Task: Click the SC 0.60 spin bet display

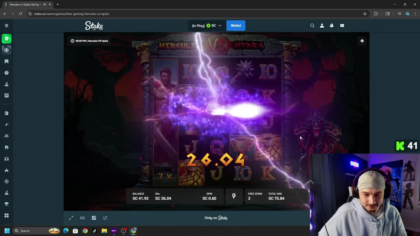Action: tap(209, 196)
